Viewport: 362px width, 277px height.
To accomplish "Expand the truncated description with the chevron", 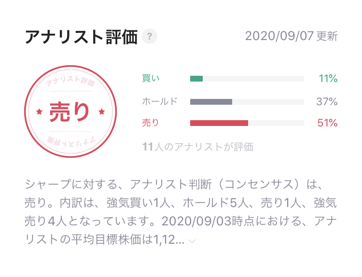I will pos(192,241).
